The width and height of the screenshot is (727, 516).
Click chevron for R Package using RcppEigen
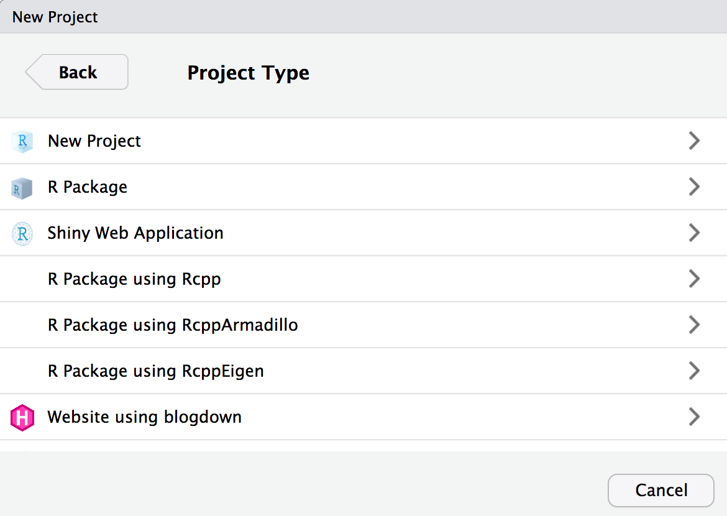tap(694, 371)
